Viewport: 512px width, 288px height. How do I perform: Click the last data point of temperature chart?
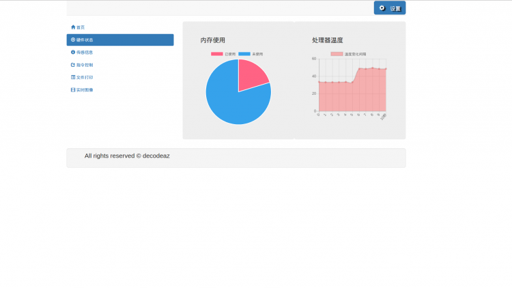pos(386,69)
